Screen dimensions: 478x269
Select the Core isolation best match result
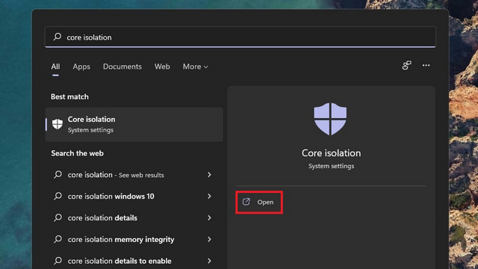click(134, 125)
